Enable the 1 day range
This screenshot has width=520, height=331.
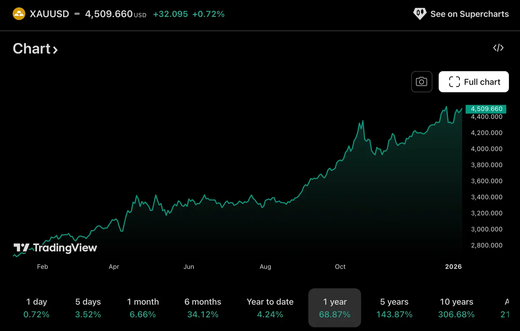(x=36, y=307)
